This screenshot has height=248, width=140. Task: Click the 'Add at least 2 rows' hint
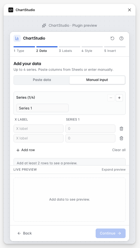pyautogui.click(x=47, y=163)
